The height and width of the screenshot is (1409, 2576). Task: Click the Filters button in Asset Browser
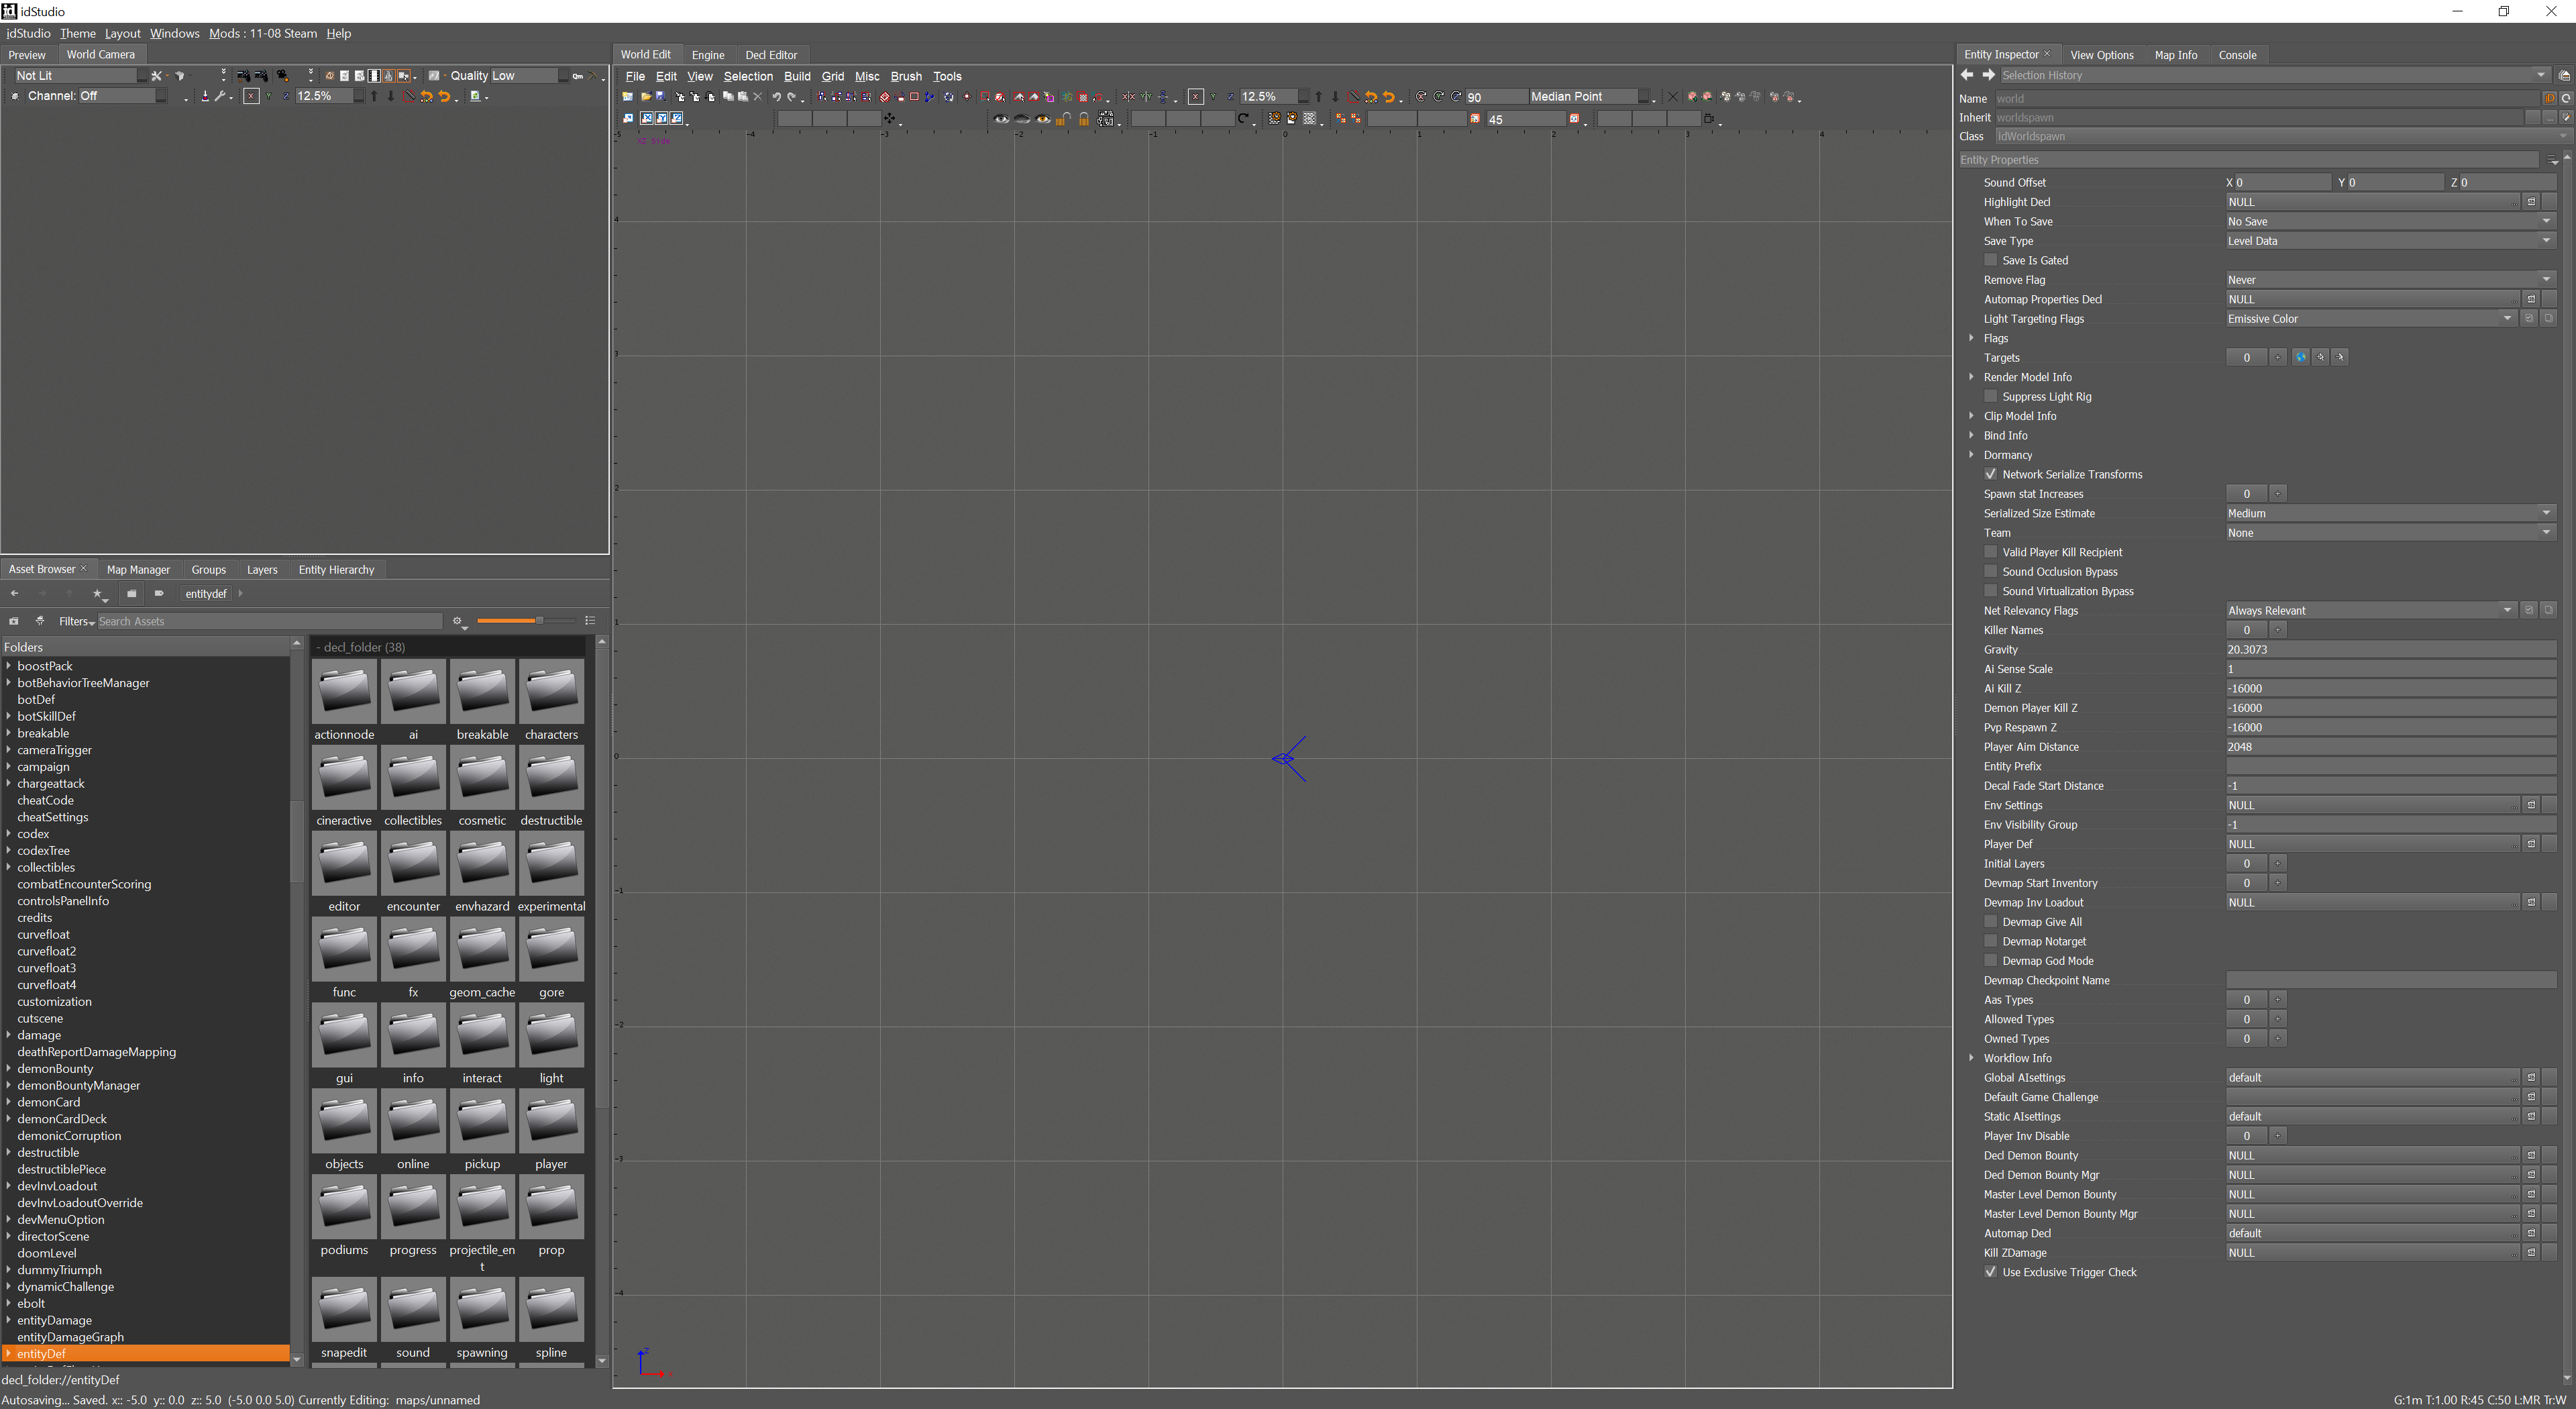tap(76, 622)
